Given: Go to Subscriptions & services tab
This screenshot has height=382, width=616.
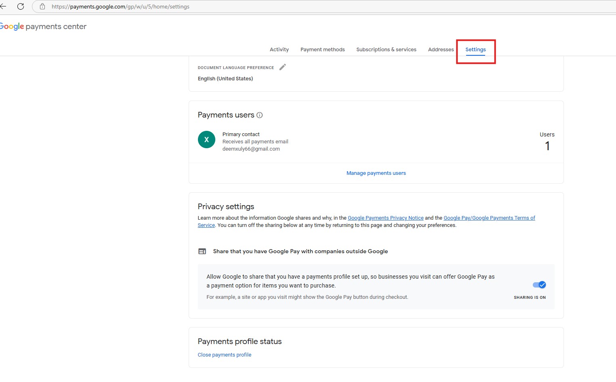Looking at the screenshot, I should pyautogui.click(x=386, y=50).
